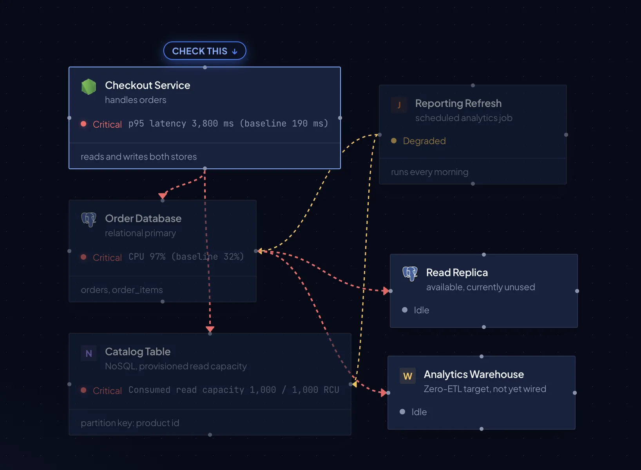Click the PostgreSQL elephant icon on Order Database
The image size is (641, 470).
click(x=89, y=220)
